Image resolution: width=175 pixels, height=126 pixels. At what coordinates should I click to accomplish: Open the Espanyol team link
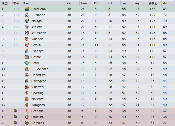pyautogui.click(x=38, y=51)
